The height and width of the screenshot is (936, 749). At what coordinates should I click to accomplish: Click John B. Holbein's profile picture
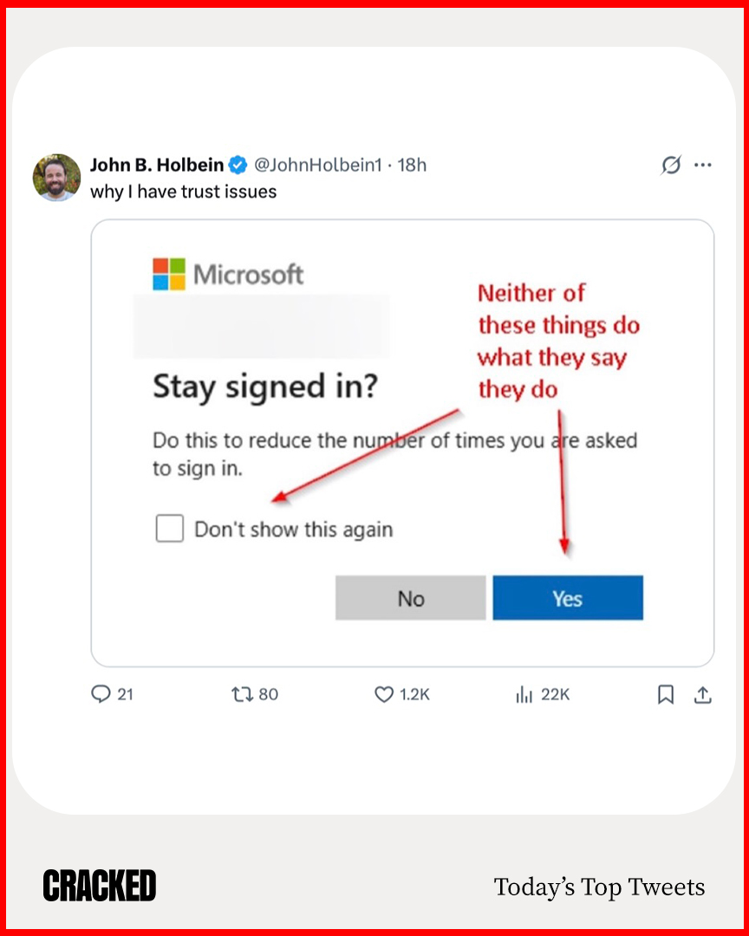pos(55,176)
